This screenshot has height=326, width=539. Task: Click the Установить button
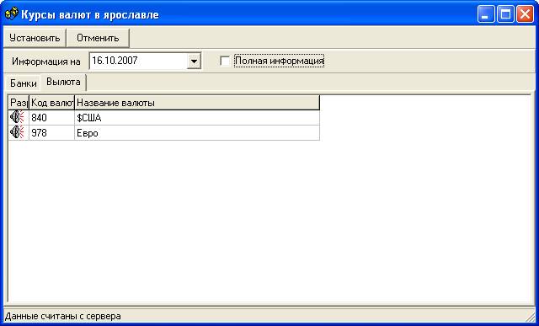35,38
